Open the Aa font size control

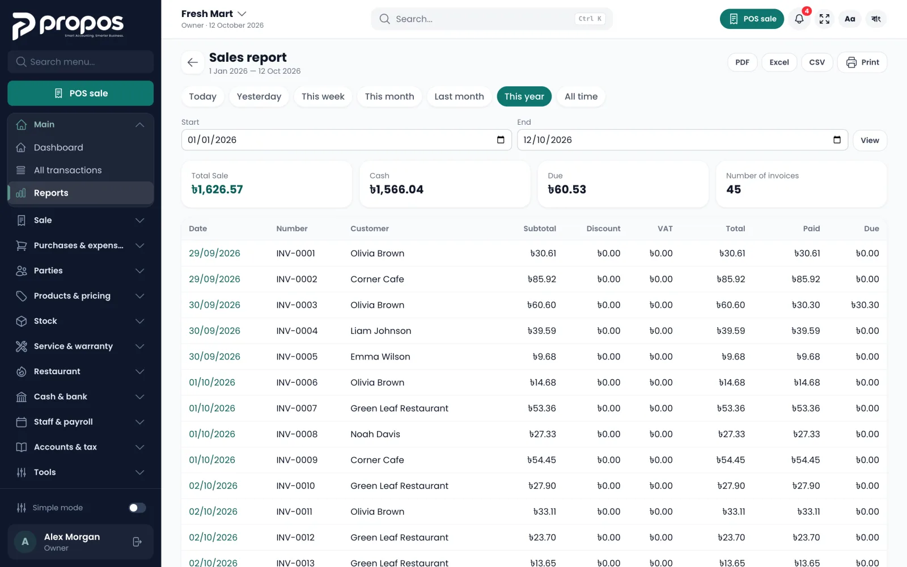pyautogui.click(x=850, y=19)
